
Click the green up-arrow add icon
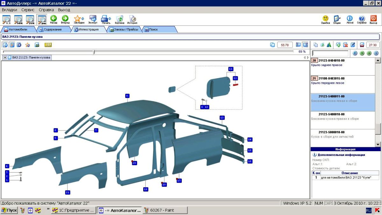coord(338,45)
